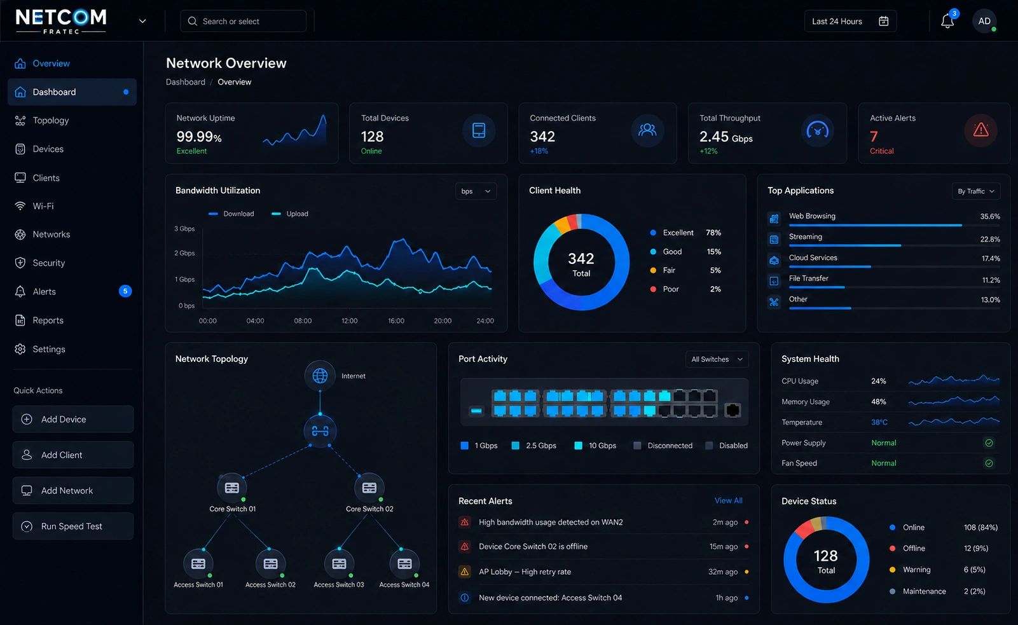Select the Access Switch 01 node

(198, 563)
